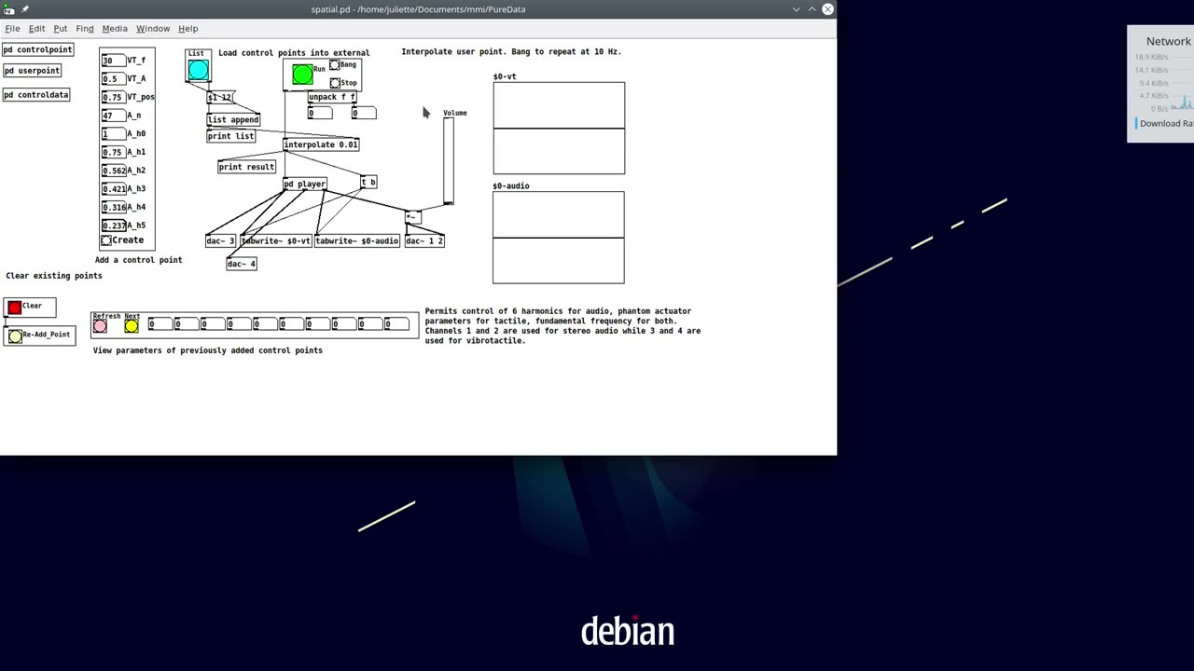Open the Media menu

115,29
